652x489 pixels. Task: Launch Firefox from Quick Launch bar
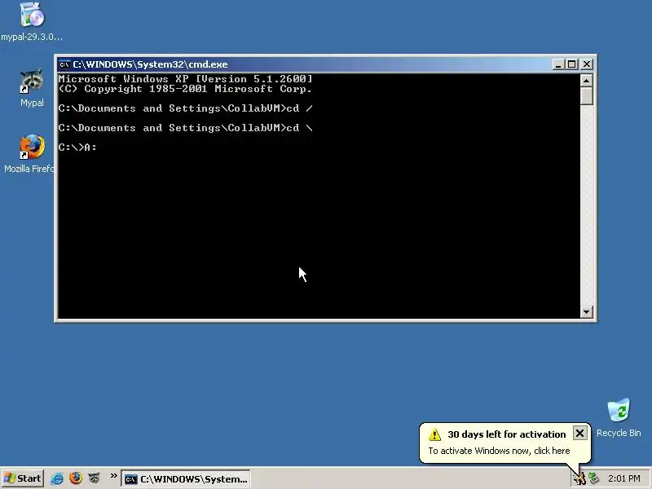76,478
